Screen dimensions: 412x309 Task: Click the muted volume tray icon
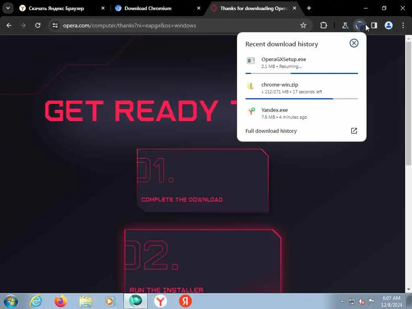coord(362,302)
